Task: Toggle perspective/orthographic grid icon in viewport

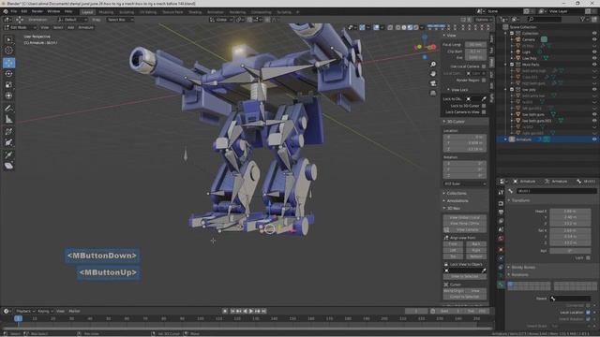Action: click(x=433, y=93)
